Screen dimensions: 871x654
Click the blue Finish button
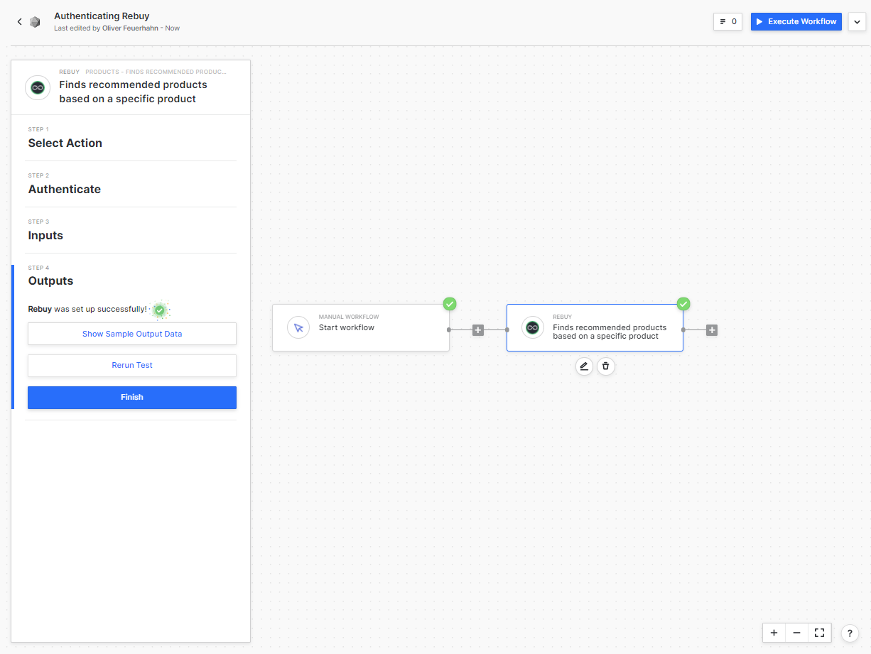(x=132, y=397)
